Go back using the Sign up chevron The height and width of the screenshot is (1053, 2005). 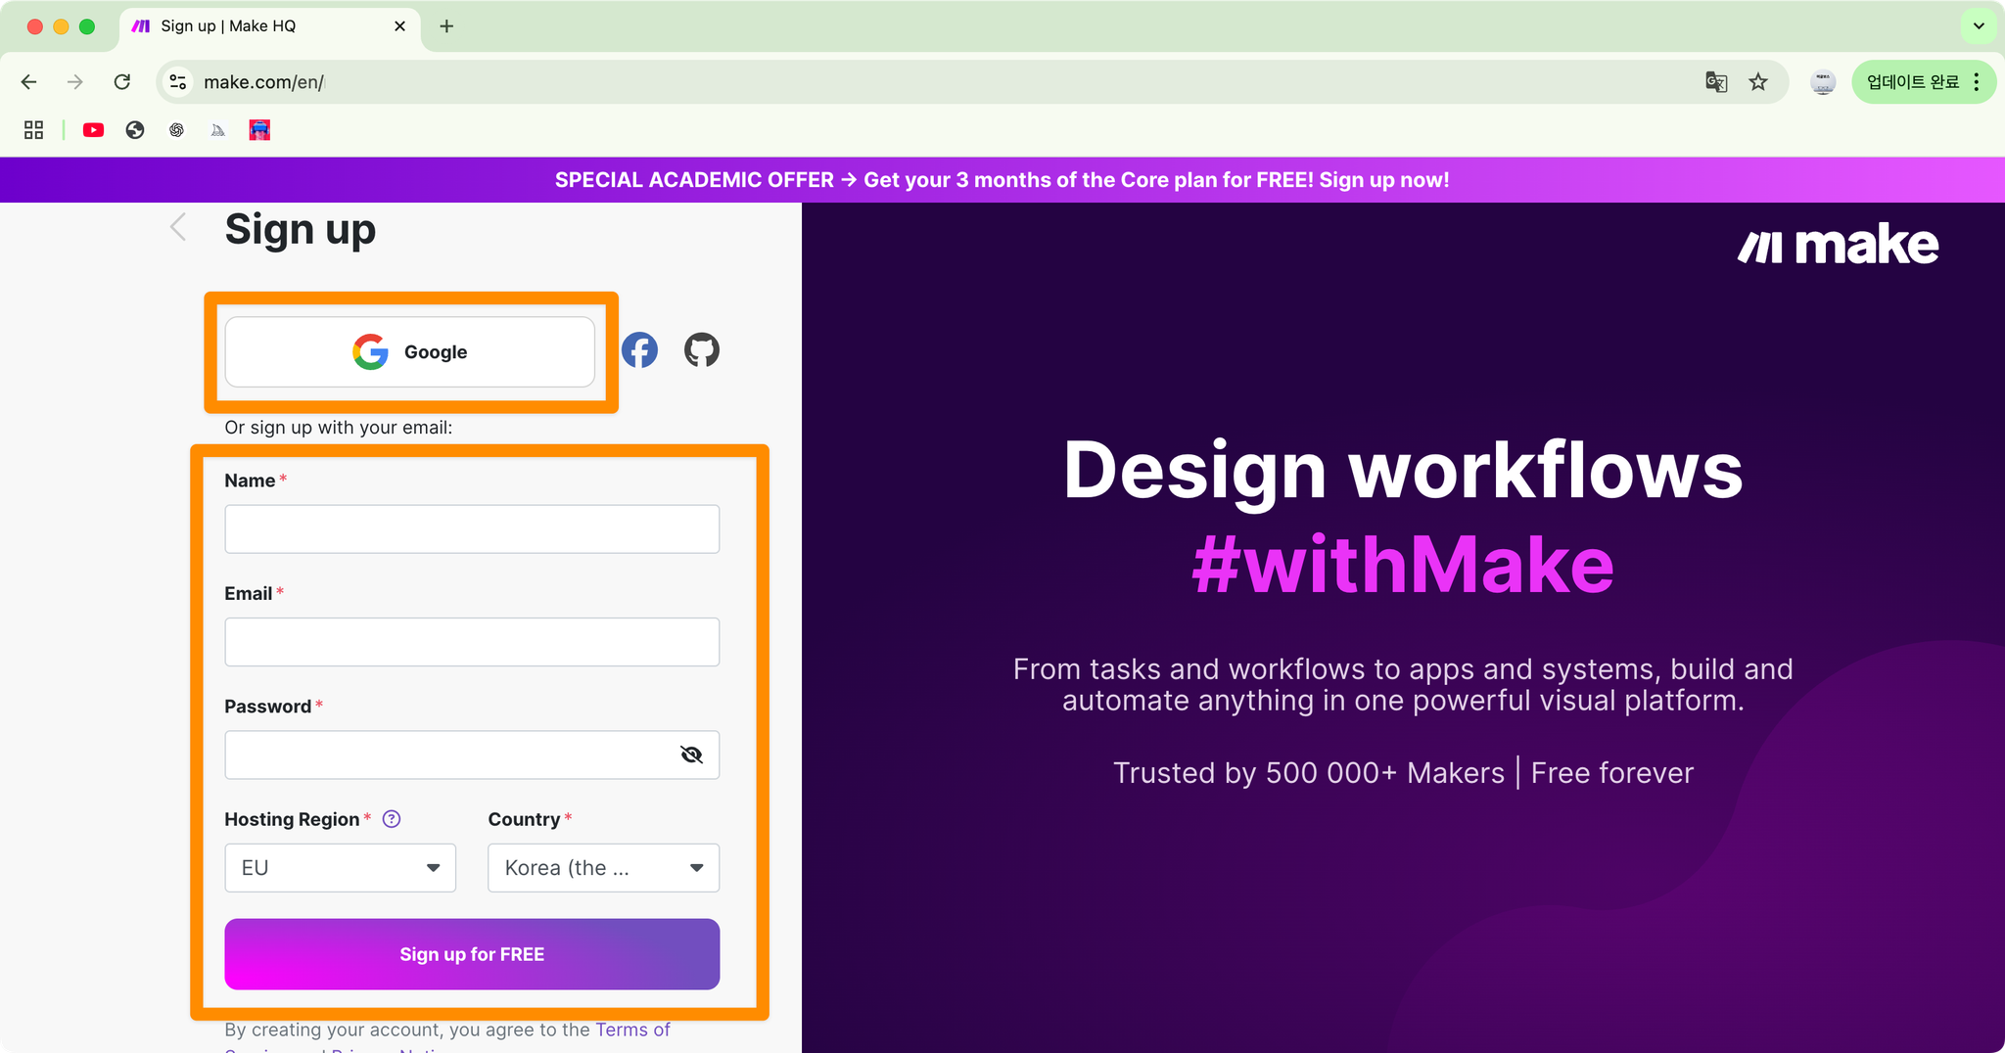(x=178, y=227)
